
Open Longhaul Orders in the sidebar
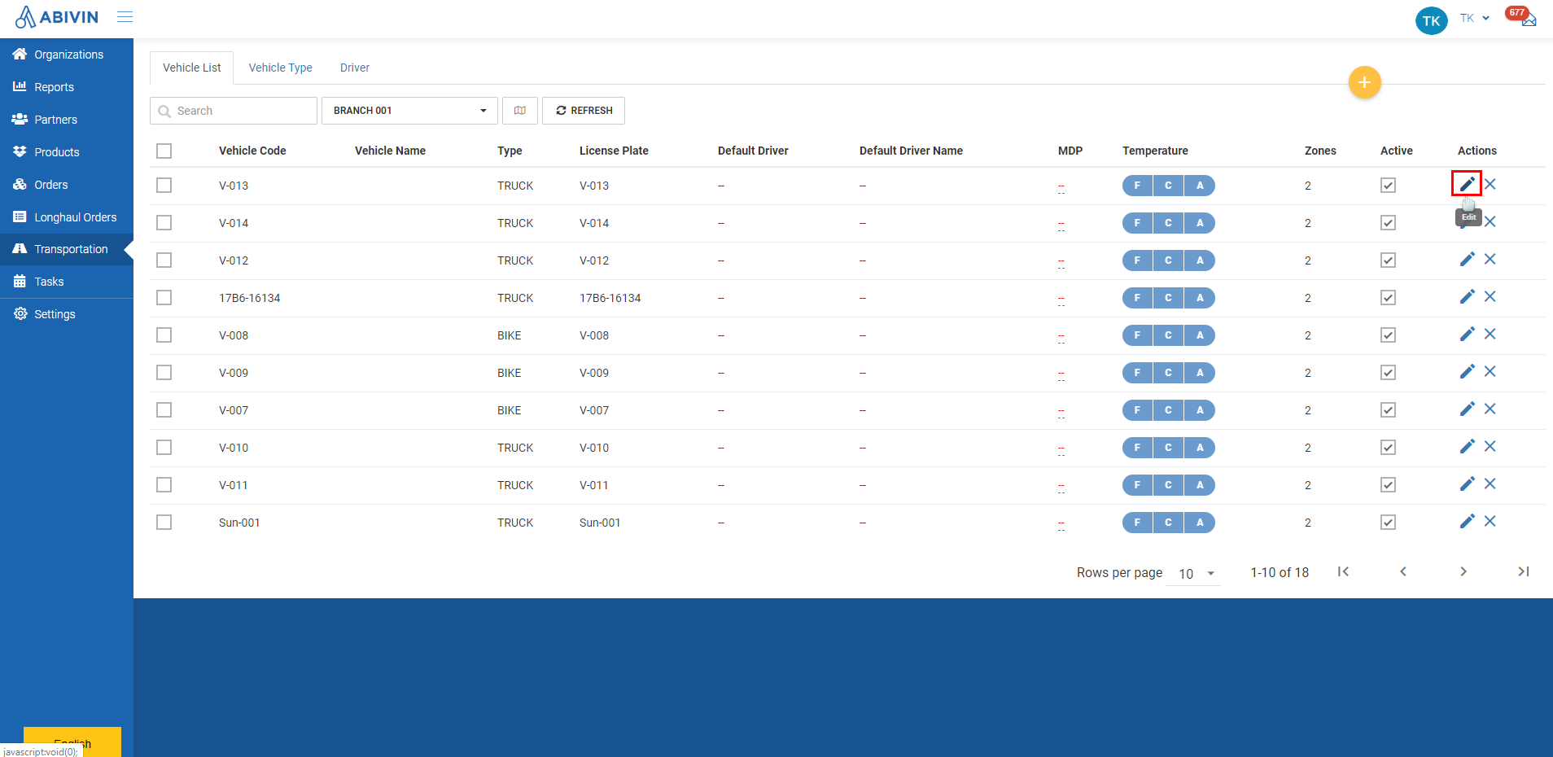(x=67, y=217)
